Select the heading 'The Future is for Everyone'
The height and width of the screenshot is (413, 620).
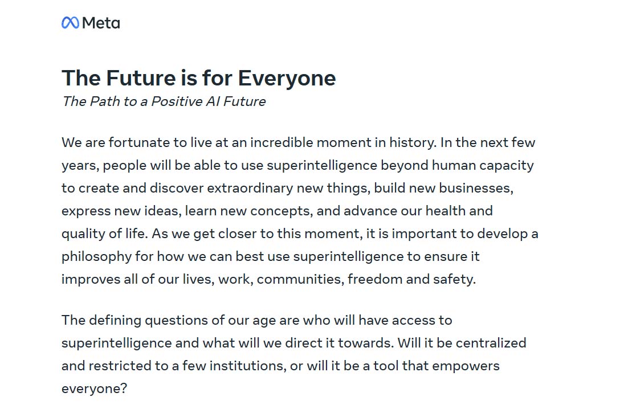[x=198, y=78]
